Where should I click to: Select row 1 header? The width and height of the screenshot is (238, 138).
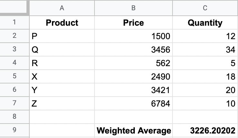point(15,22)
